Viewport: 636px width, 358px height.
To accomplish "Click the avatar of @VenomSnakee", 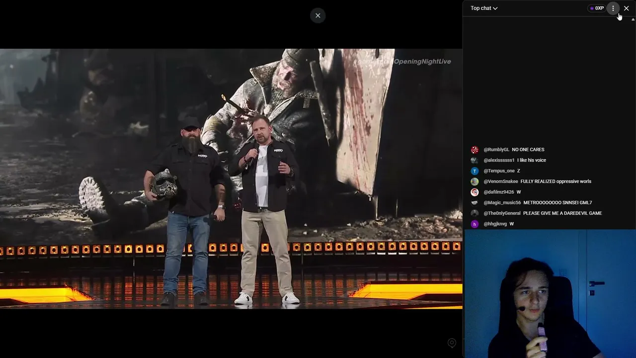I will pyautogui.click(x=475, y=181).
